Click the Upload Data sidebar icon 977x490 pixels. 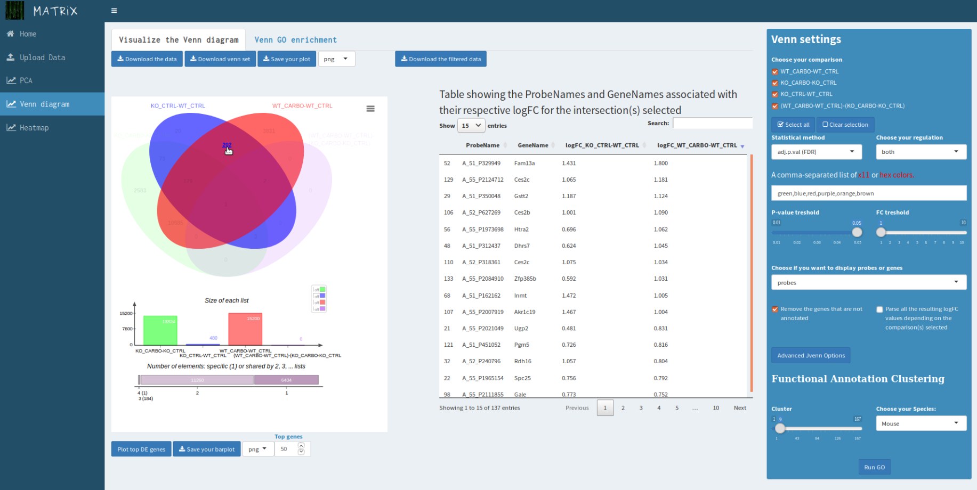10,58
